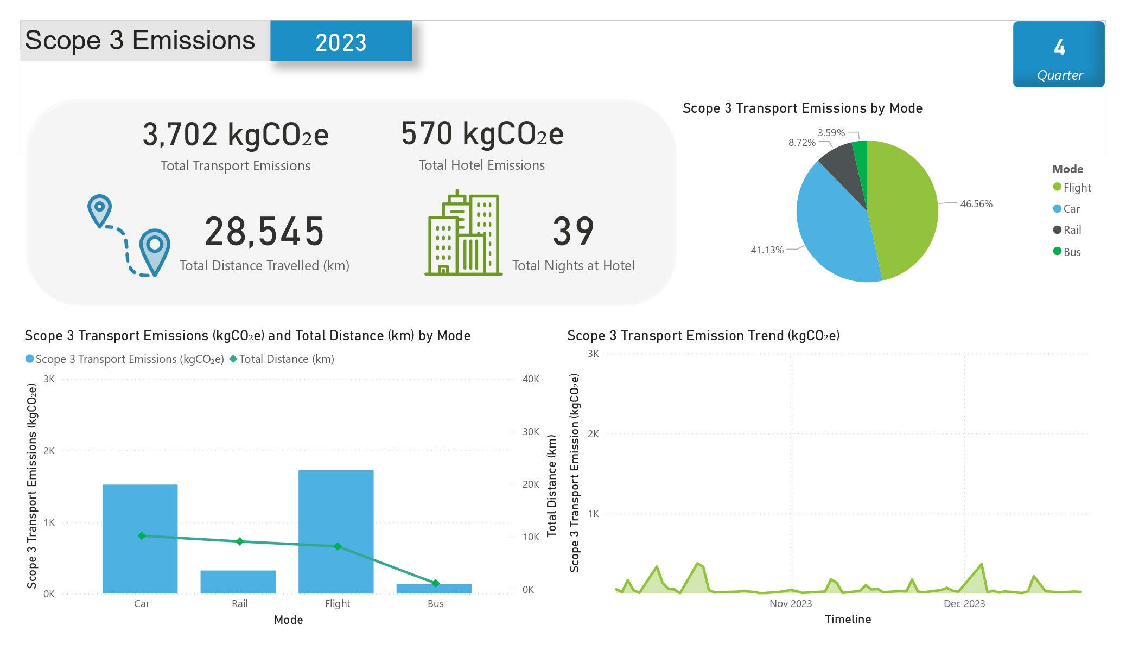1126x651 pixels.
Task: Click the map route location pins icon
Action: [x=129, y=235]
